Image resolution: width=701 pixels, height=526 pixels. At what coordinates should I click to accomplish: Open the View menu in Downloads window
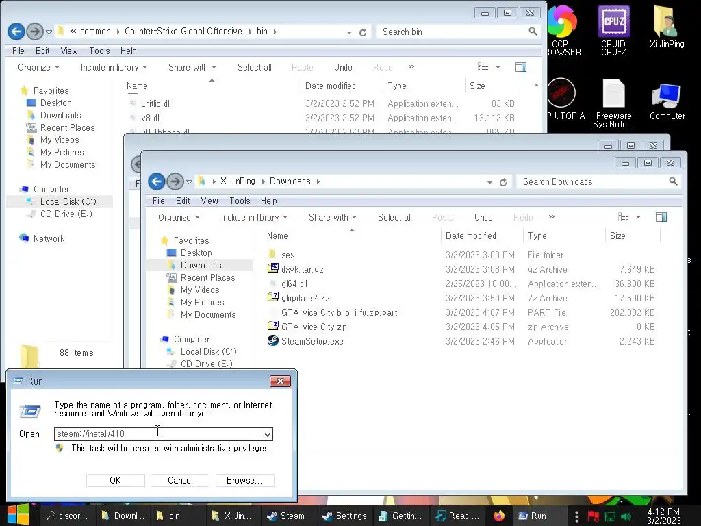[x=209, y=201]
